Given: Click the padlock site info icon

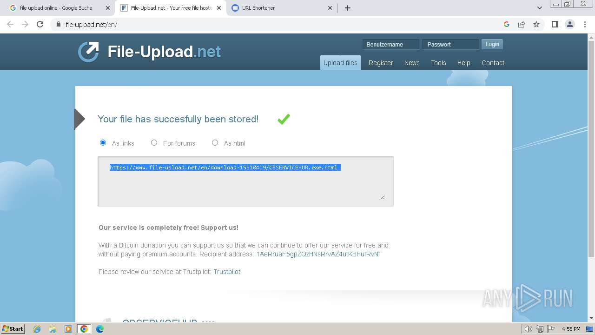Looking at the screenshot, I should (x=59, y=24).
